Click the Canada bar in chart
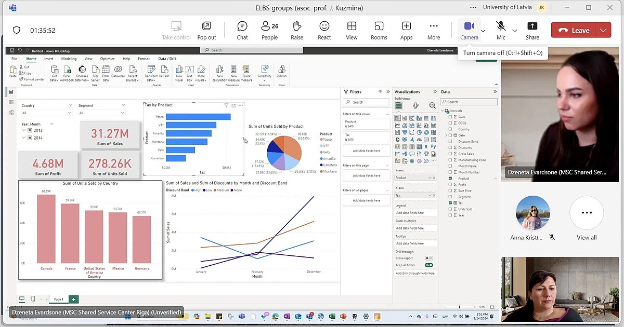 [x=46, y=228]
